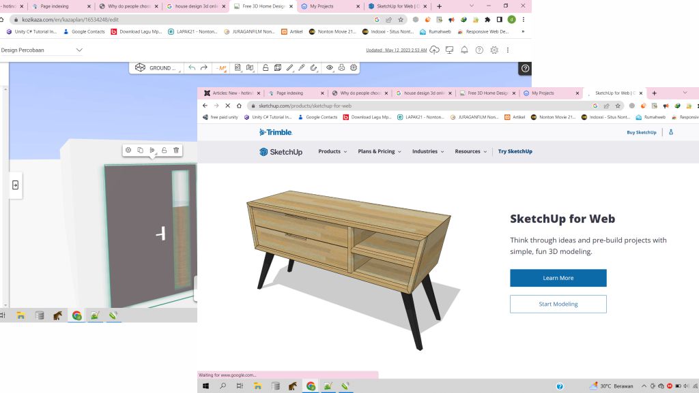Click the Learn More button

558,278
